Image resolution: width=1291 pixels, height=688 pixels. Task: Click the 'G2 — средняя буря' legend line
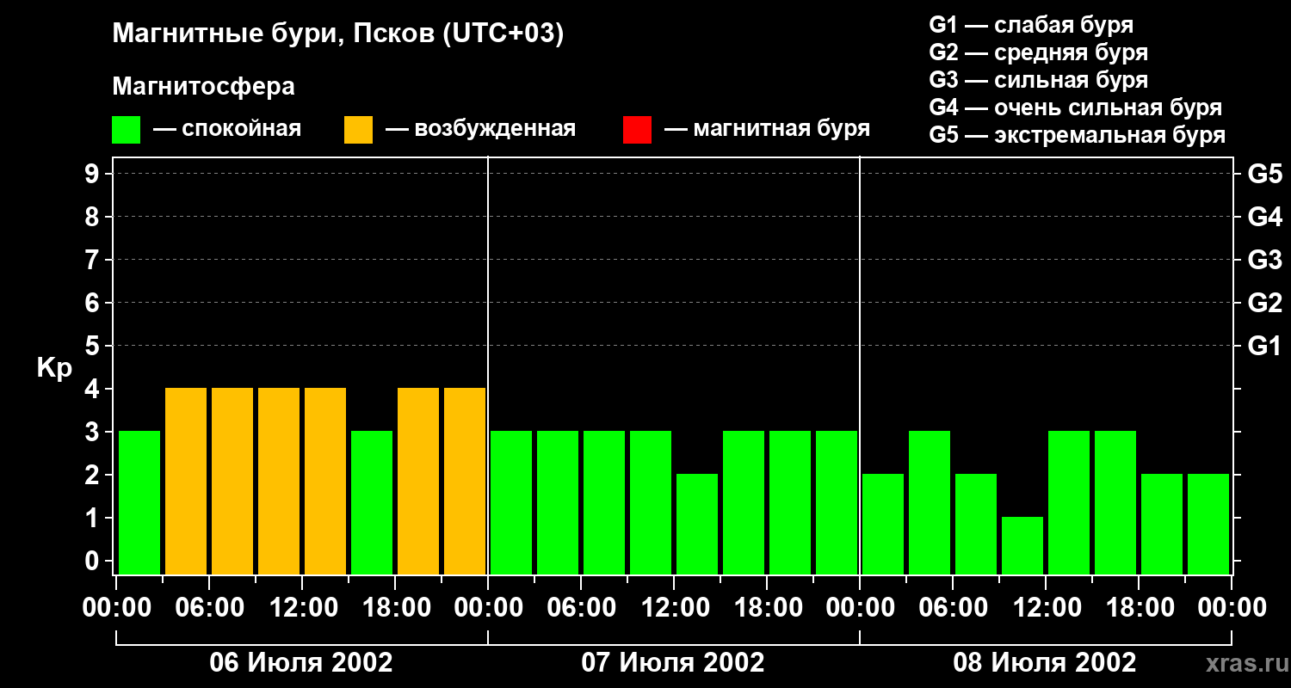pyautogui.click(x=1038, y=52)
